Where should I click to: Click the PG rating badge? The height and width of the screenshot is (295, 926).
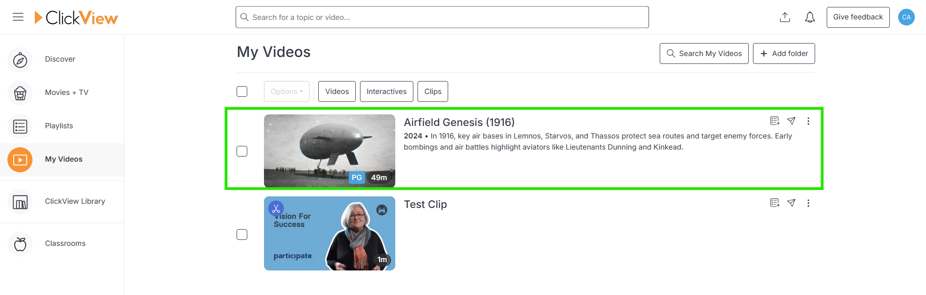click(x=356, y=177)
